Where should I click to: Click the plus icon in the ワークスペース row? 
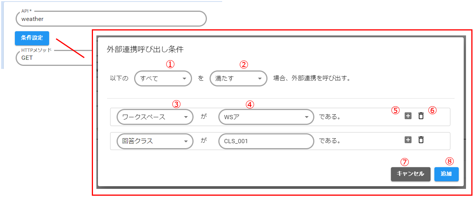click(x=408, y=116)
